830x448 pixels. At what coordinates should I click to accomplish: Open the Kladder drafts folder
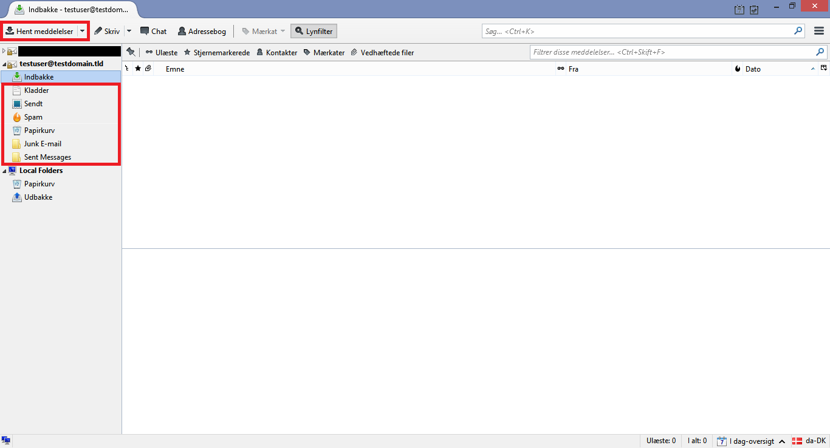coord(61,90)
